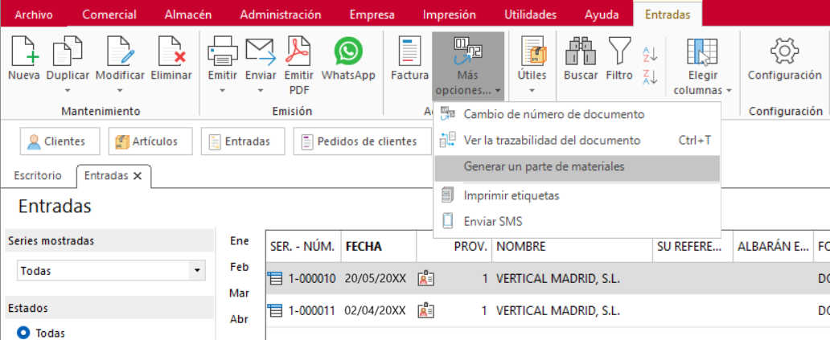Expand the Duplicar dropdown arrow
The height and width of the screenshot is (340, 830).
tap(68, 90)
